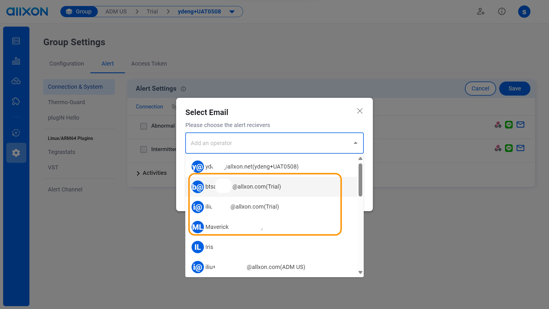Open the Plugins puzzle icon in sidebar

coord(16,101)
